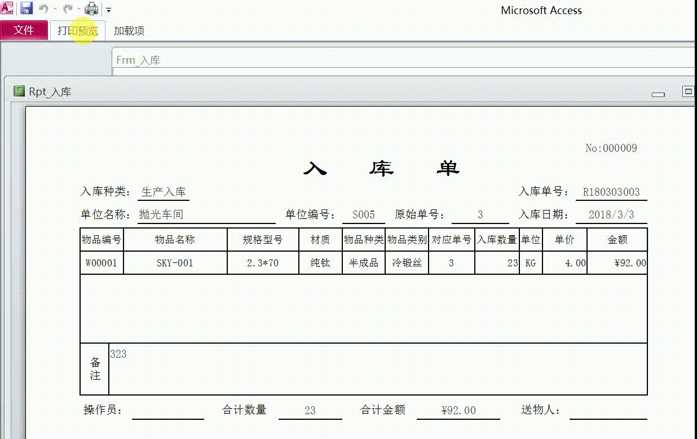Click the 物品种类 column header
Screen dimensions: 697x439
364,240
